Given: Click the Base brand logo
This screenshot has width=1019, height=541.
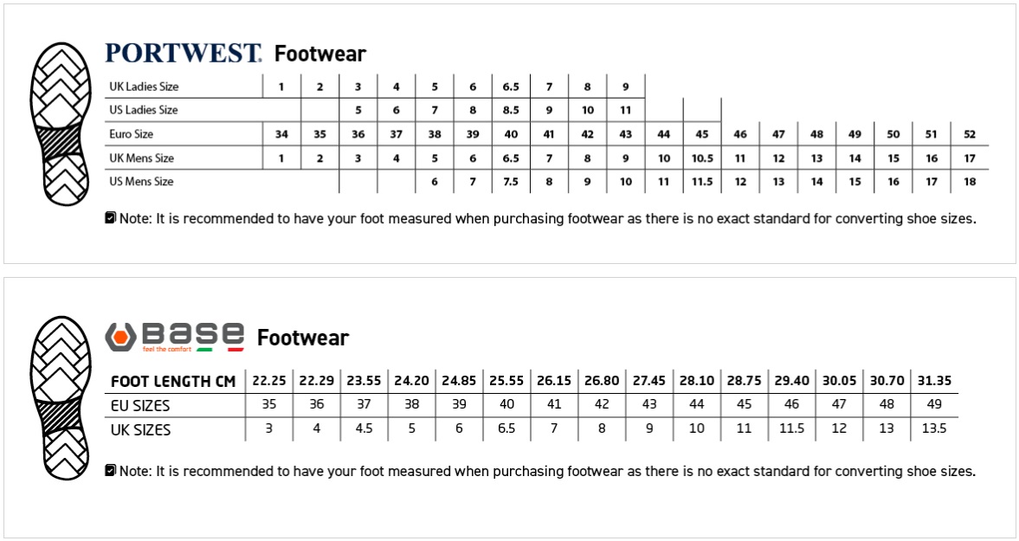Looking at the screenshot, I should coord(174,337).
